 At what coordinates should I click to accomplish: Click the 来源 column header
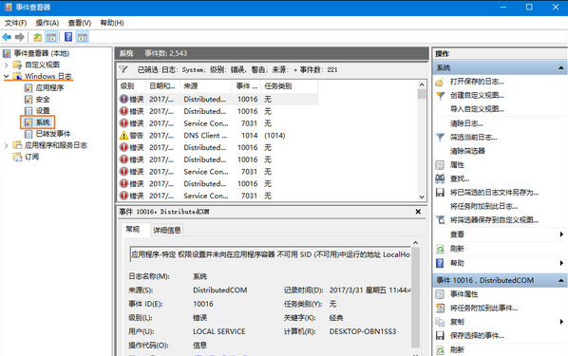pos(206,85)
